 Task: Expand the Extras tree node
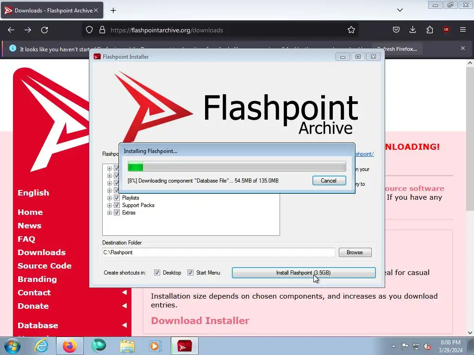(109, 213)
